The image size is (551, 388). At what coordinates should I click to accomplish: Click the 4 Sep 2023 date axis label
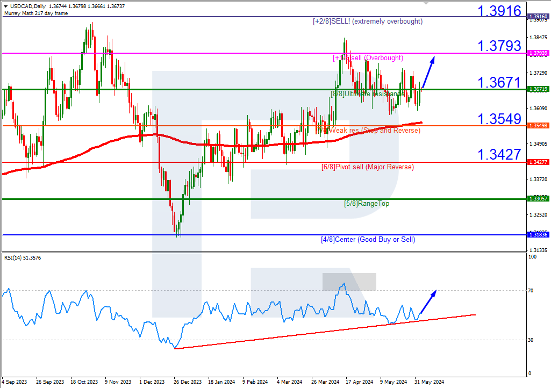14,382
